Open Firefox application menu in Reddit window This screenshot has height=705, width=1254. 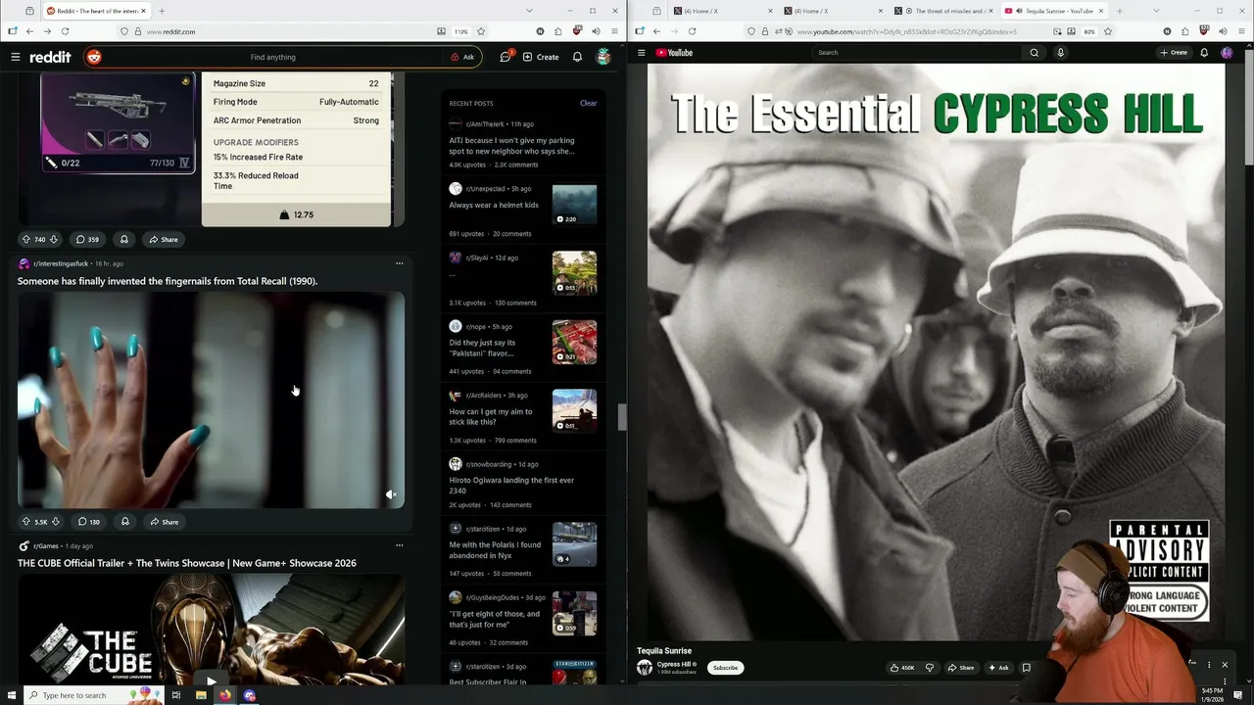[614, 31]
